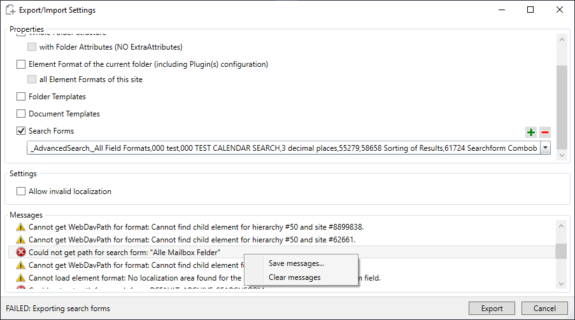
Task: Click warning icon beside Cannot load element format
Action: coord(21,278)
